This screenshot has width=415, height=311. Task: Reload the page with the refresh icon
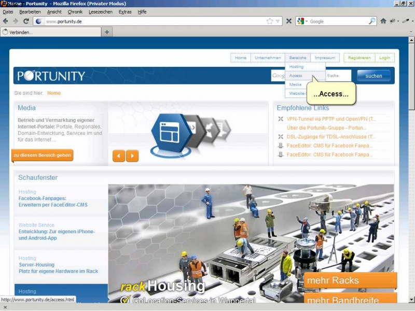26,21
